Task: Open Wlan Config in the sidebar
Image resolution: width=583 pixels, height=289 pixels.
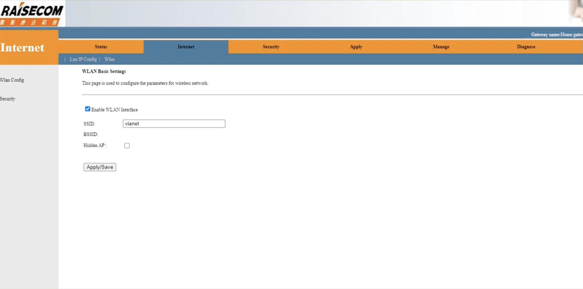Action: pyautogui.click(x=12, y=80)
